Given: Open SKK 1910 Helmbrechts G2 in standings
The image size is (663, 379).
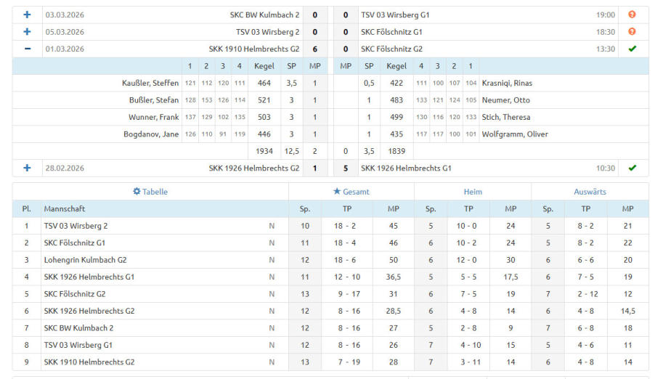Looking at the screenshot, I should tap(89, 362).
